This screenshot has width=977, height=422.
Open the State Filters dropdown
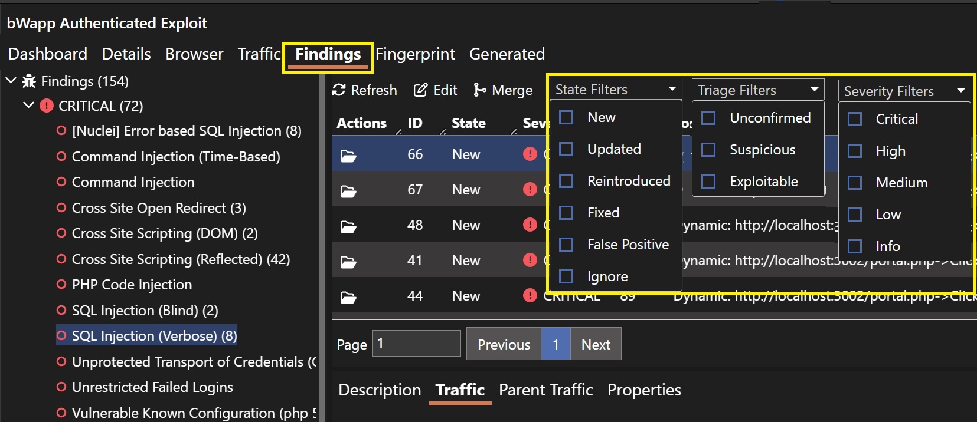point(615,90)
